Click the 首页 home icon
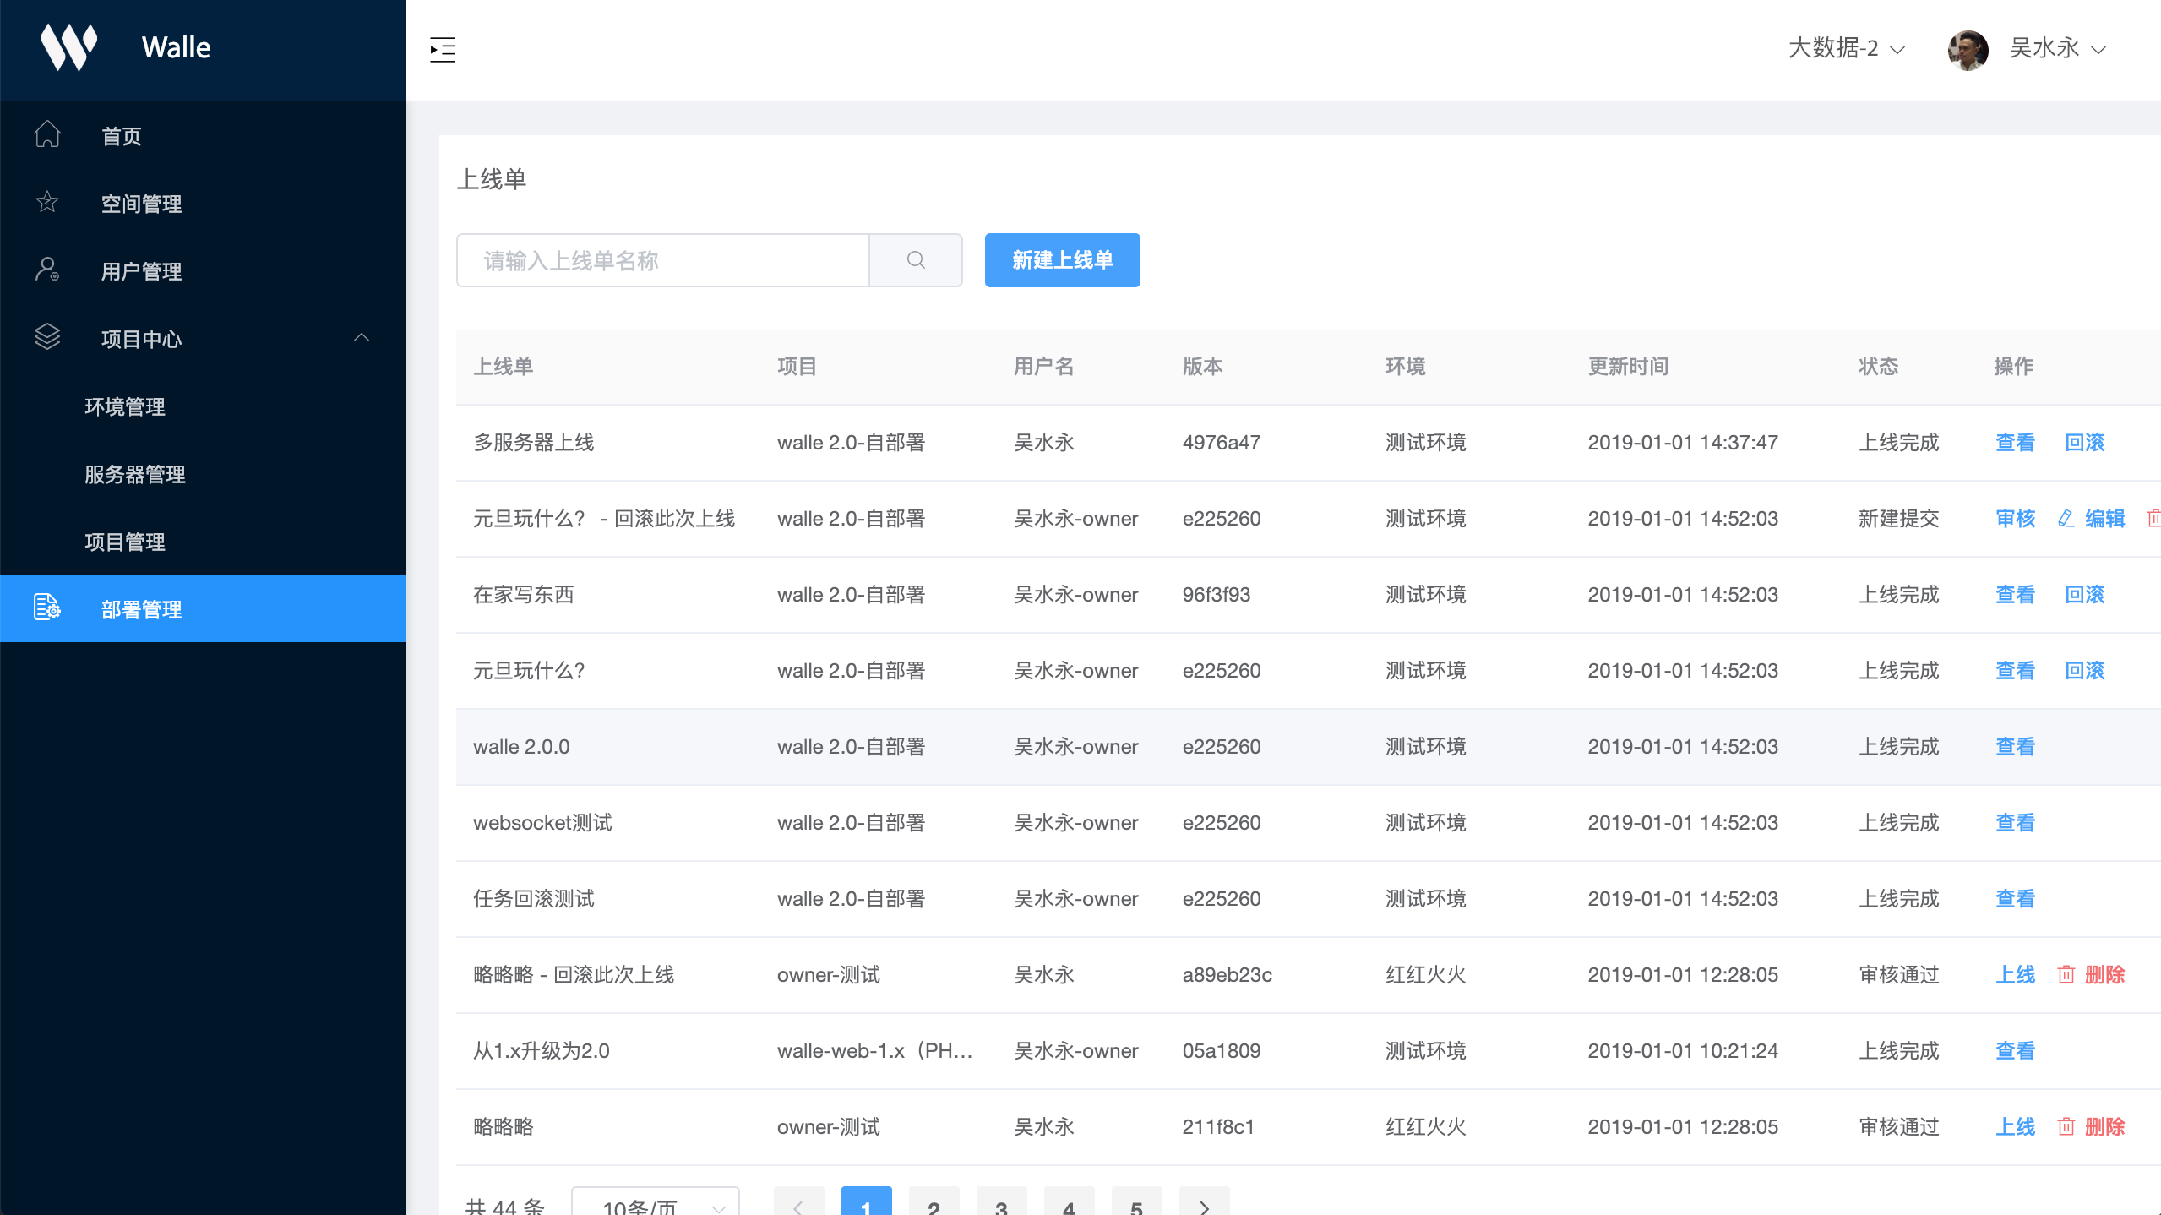The image size is (2161, 1215). click(x=45, y=135)
